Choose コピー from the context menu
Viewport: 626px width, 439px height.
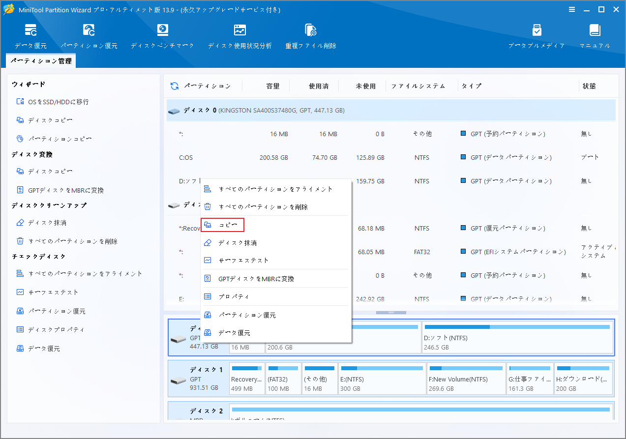(x=223, y=225)
